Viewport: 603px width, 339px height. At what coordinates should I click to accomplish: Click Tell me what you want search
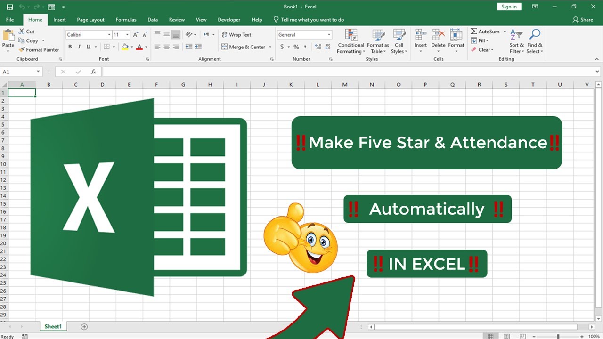pyautogui.click(x=309, y=20)
